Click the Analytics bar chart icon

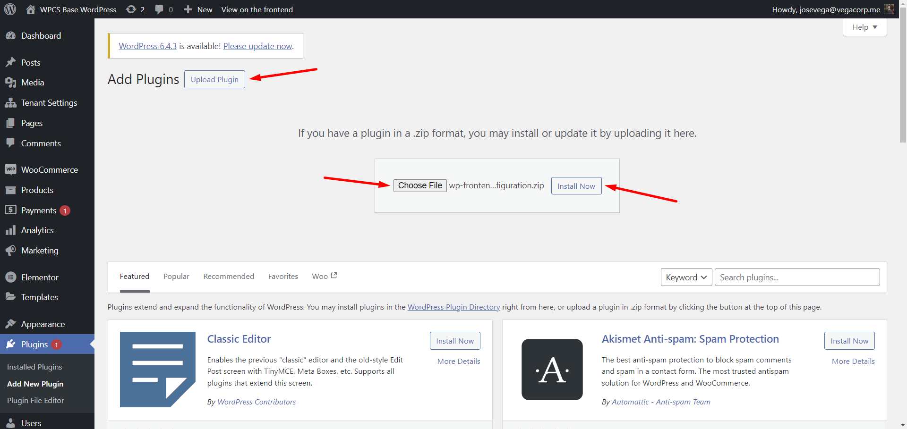pyautogui.click(x=10, y=230)
